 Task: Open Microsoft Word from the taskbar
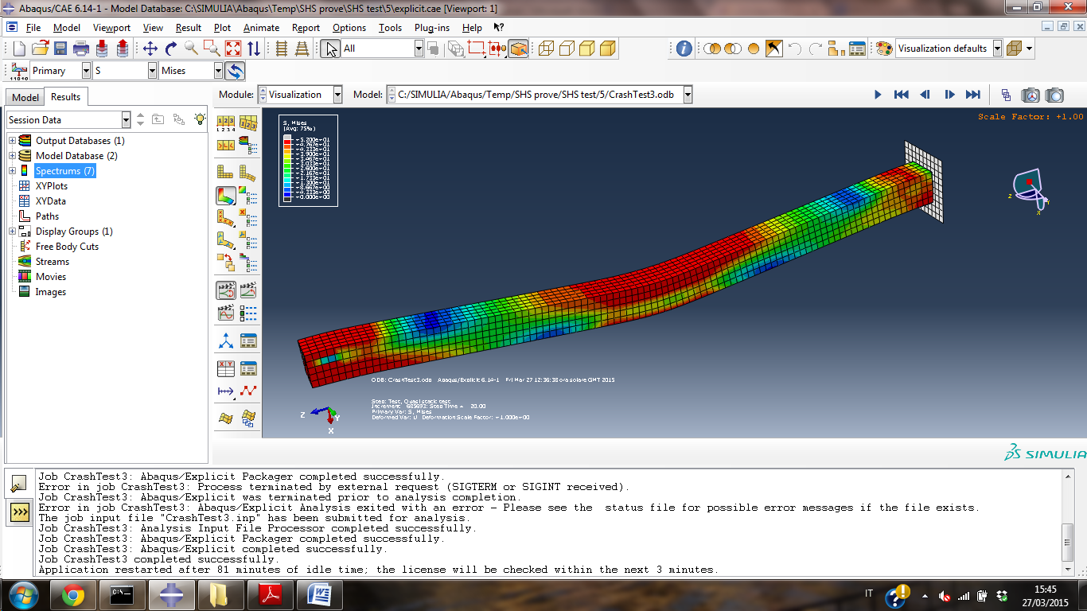(x=320, y=594)
